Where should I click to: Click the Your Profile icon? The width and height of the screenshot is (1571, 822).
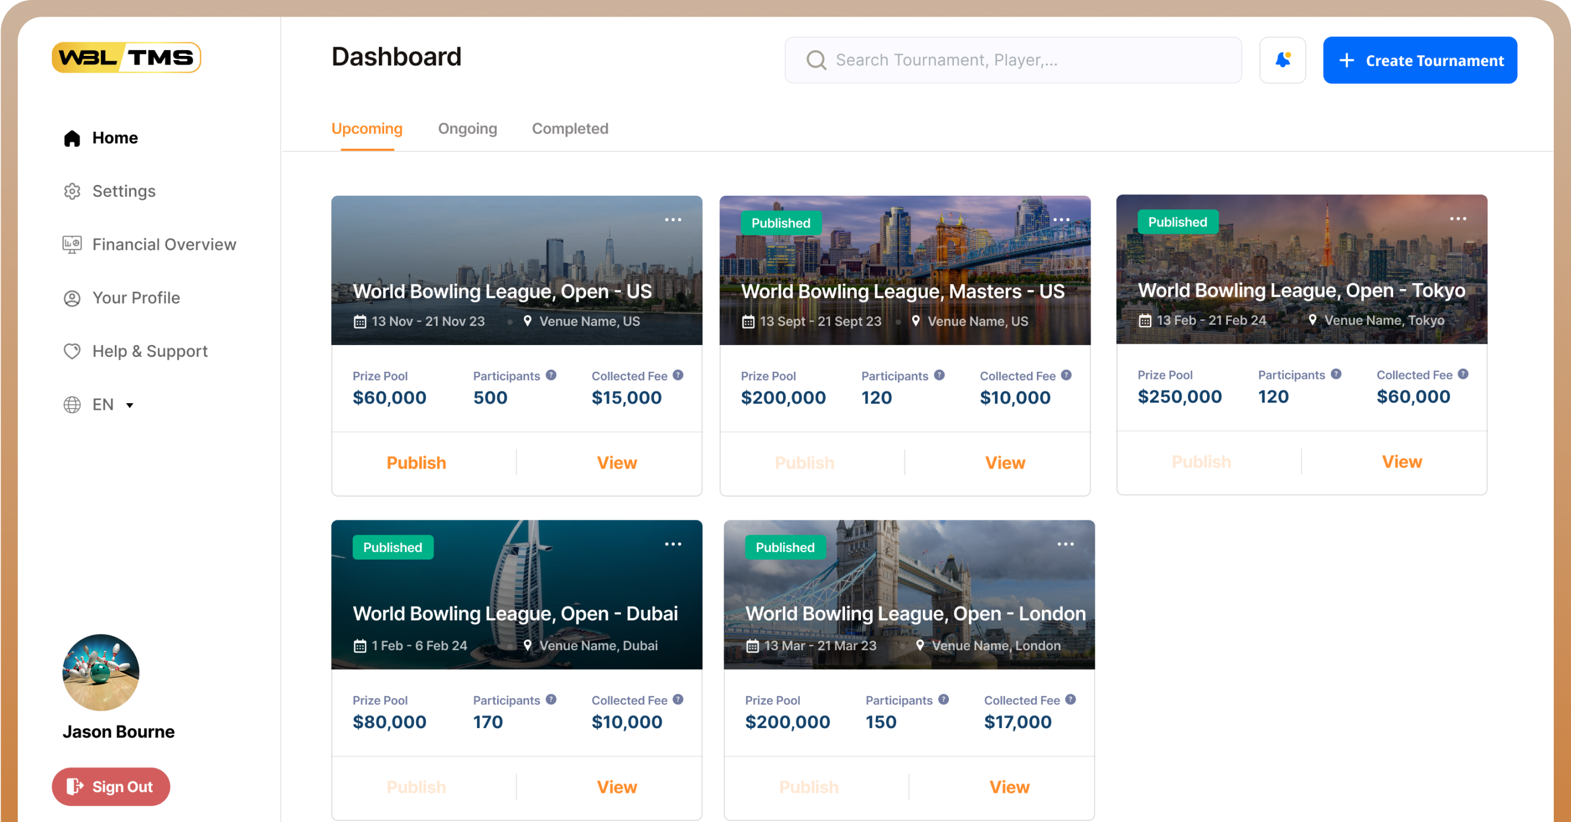point(72,298)
